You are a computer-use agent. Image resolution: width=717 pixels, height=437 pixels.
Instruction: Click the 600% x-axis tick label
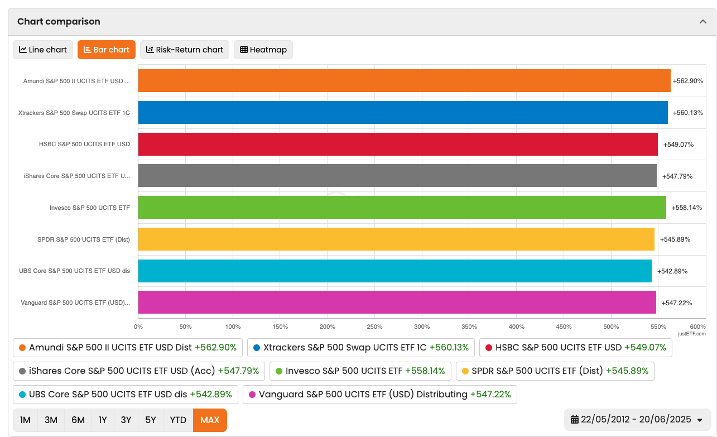coord(698,326)
